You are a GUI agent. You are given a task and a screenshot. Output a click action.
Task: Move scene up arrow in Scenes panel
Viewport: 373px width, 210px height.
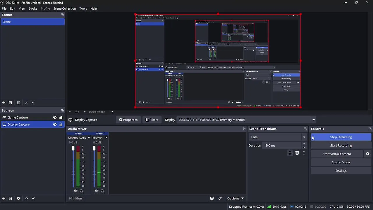27,103
